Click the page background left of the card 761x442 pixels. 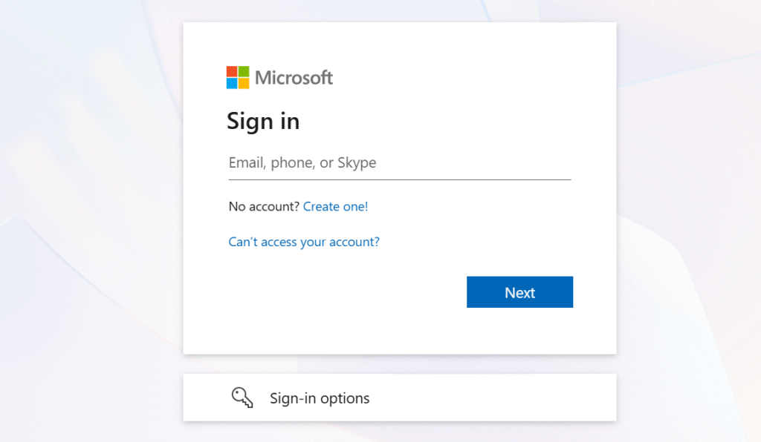pyautogui.click(x=89, y=222)
